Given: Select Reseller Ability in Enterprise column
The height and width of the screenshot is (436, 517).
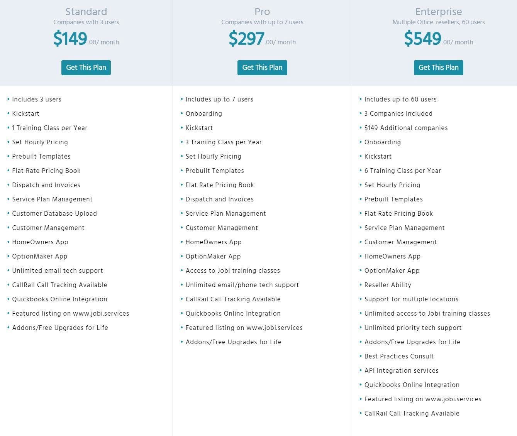Looking at the screenshot, I should (x=388, y=285).
